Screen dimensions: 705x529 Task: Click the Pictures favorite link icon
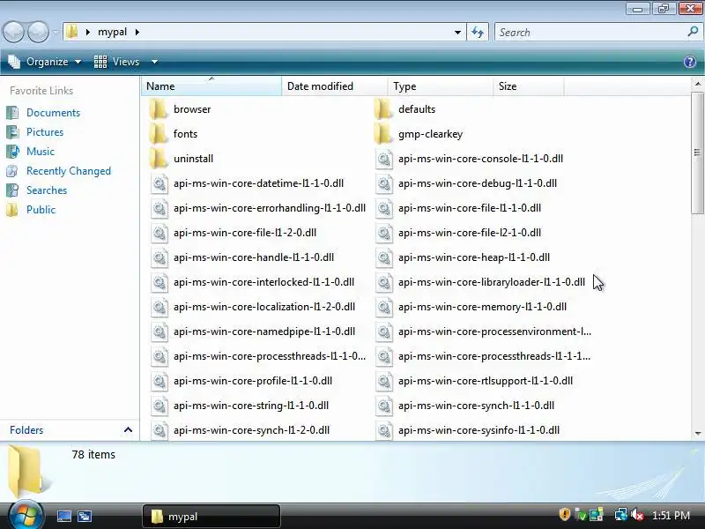[12, 131]
